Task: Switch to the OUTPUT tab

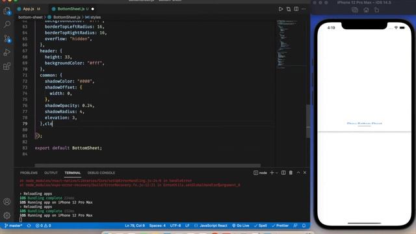Action: pyautogui.click(x=51, y=173)
